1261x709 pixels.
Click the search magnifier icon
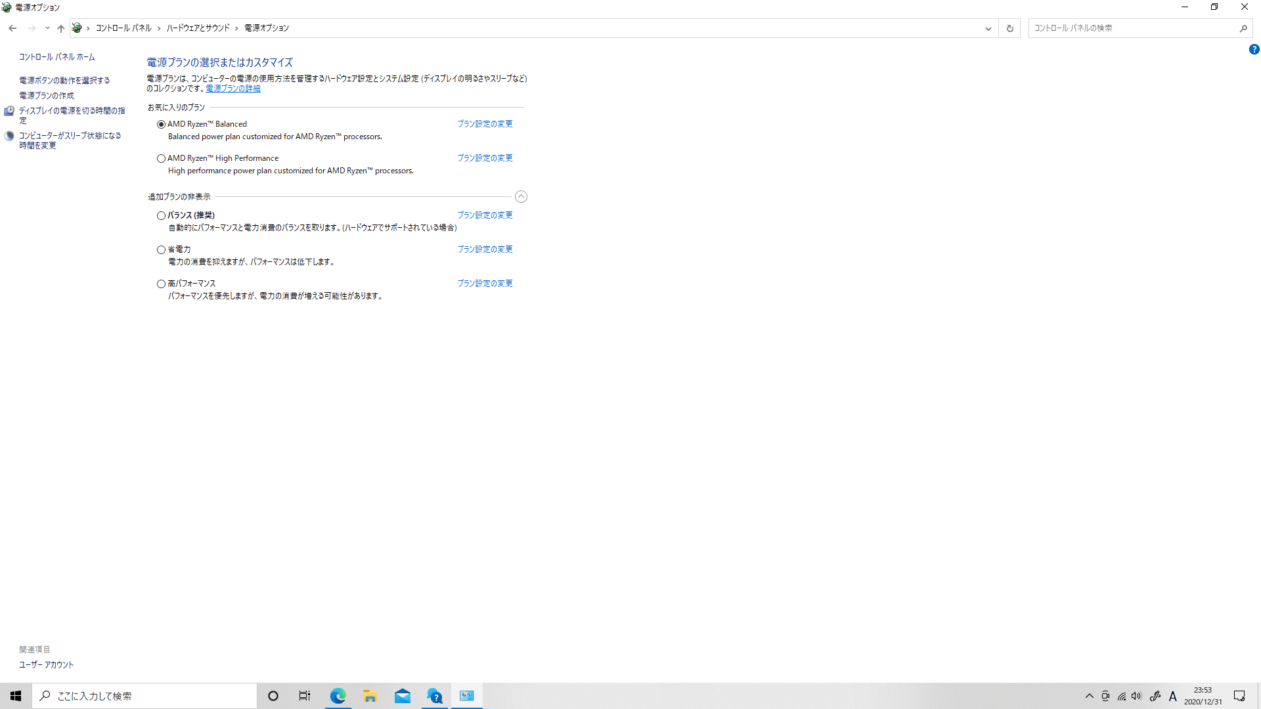[x=1243, y=28]
